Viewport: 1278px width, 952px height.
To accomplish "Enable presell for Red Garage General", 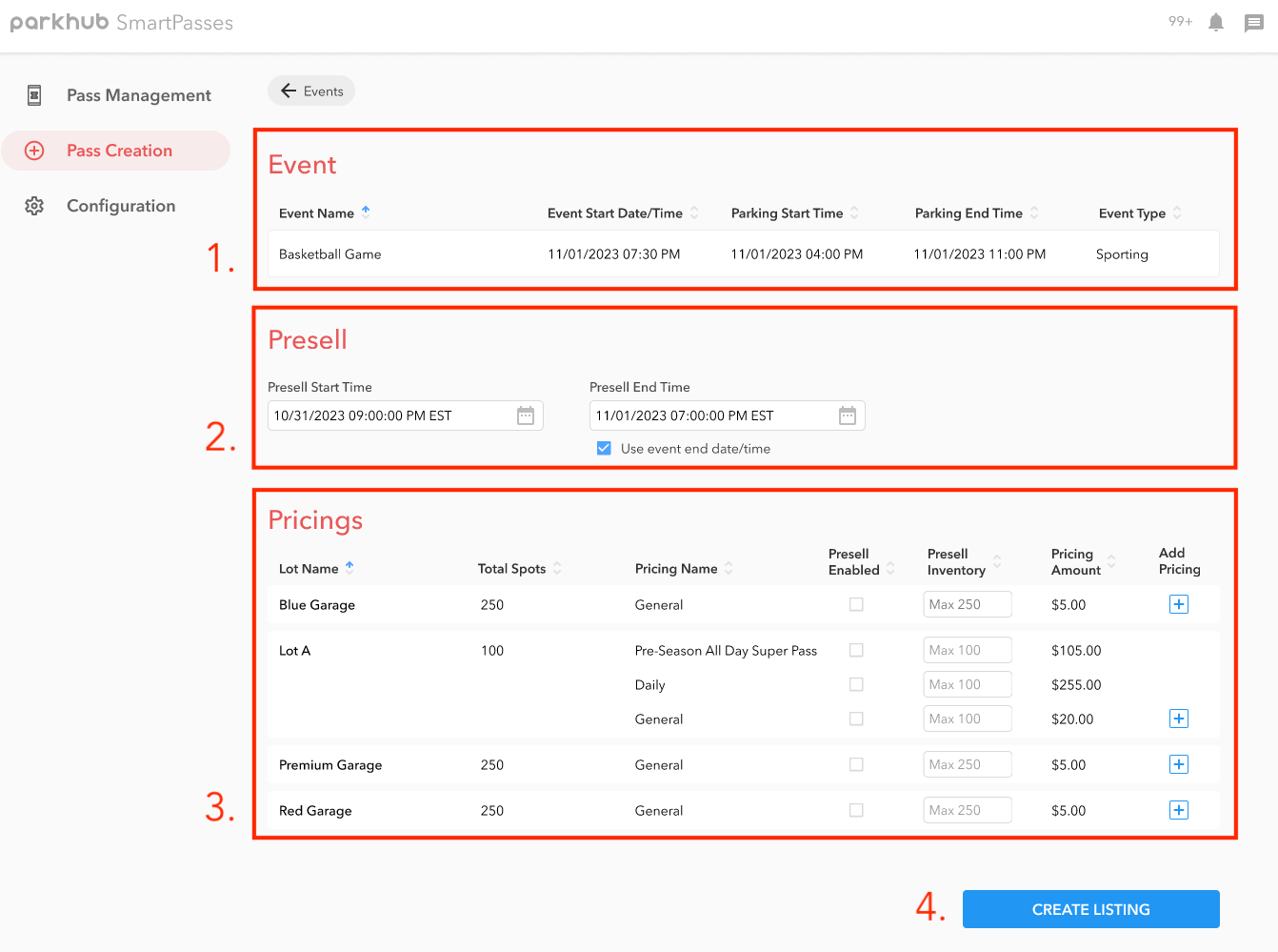I will [x=856, y=810].
